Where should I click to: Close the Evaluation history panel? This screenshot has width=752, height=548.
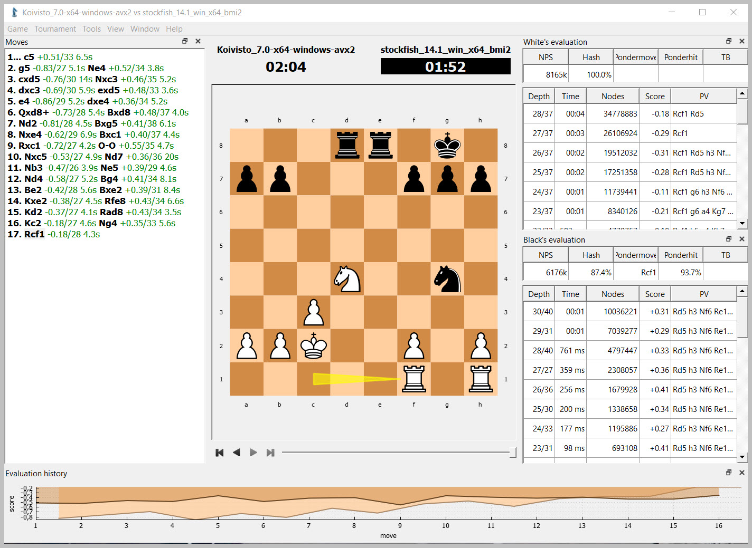(x=742, y=473)
